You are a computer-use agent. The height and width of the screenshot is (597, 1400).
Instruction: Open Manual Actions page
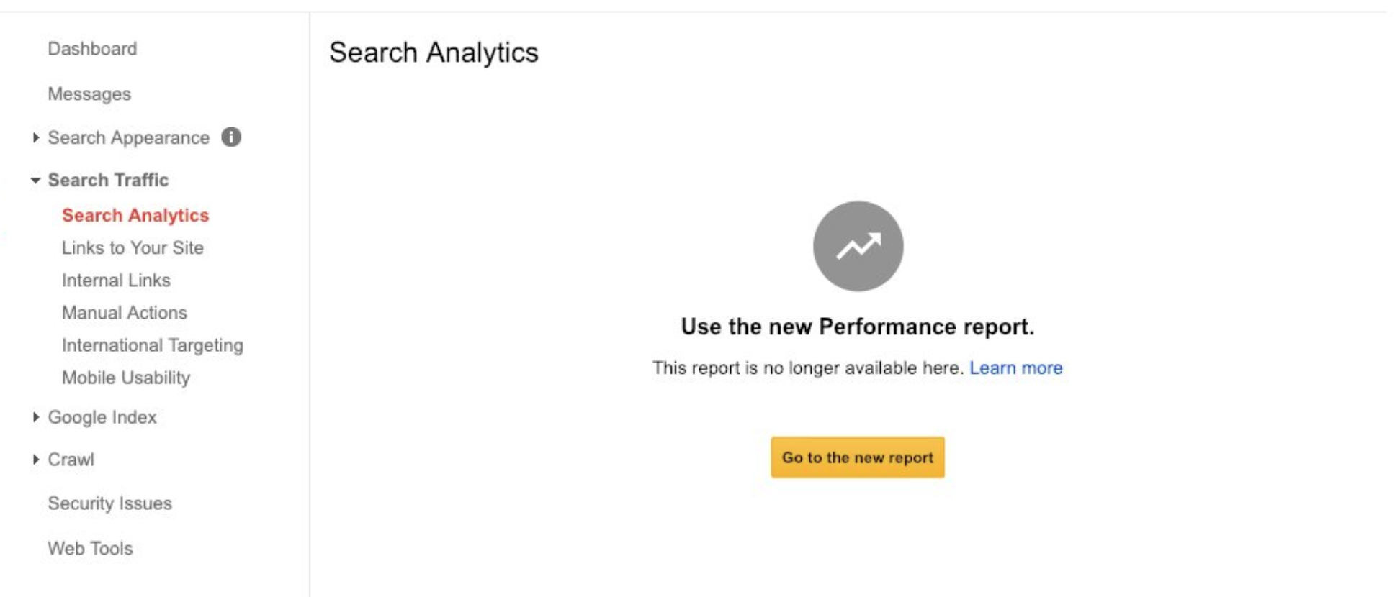click(124, 312)
